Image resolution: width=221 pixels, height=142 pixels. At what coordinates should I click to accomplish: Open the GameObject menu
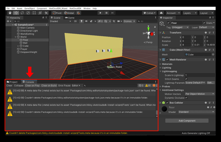[30, 9]
